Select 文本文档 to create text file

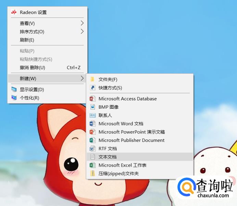(140, 157)
